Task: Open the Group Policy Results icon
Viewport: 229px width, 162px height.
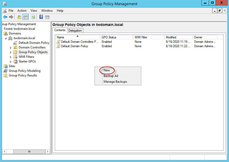Action: [x=6, y=75]
